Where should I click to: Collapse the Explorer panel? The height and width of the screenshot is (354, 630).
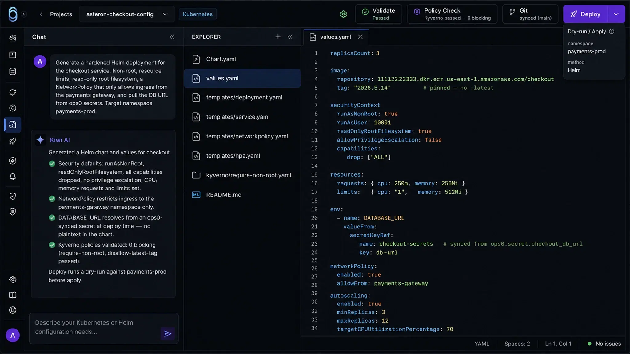point(290,37)
